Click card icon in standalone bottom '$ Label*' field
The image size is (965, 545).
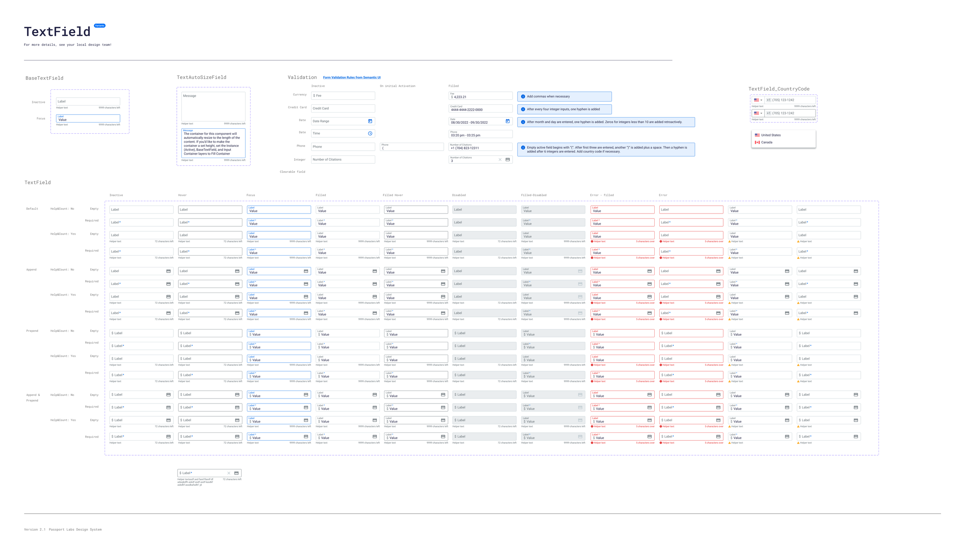[x=236, y=473]
